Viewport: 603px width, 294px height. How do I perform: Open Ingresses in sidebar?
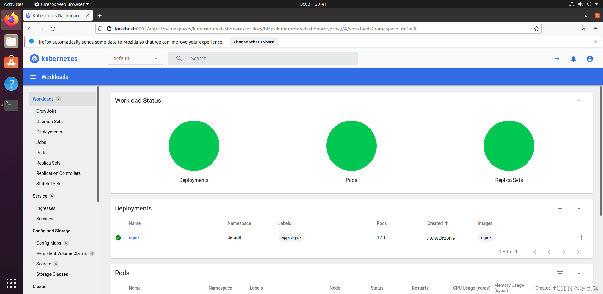click(46, 208)
